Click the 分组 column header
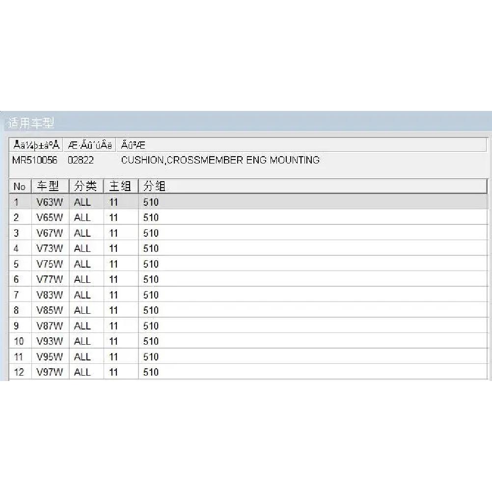This screenshot has width=492, height=492. pos(313,187)
